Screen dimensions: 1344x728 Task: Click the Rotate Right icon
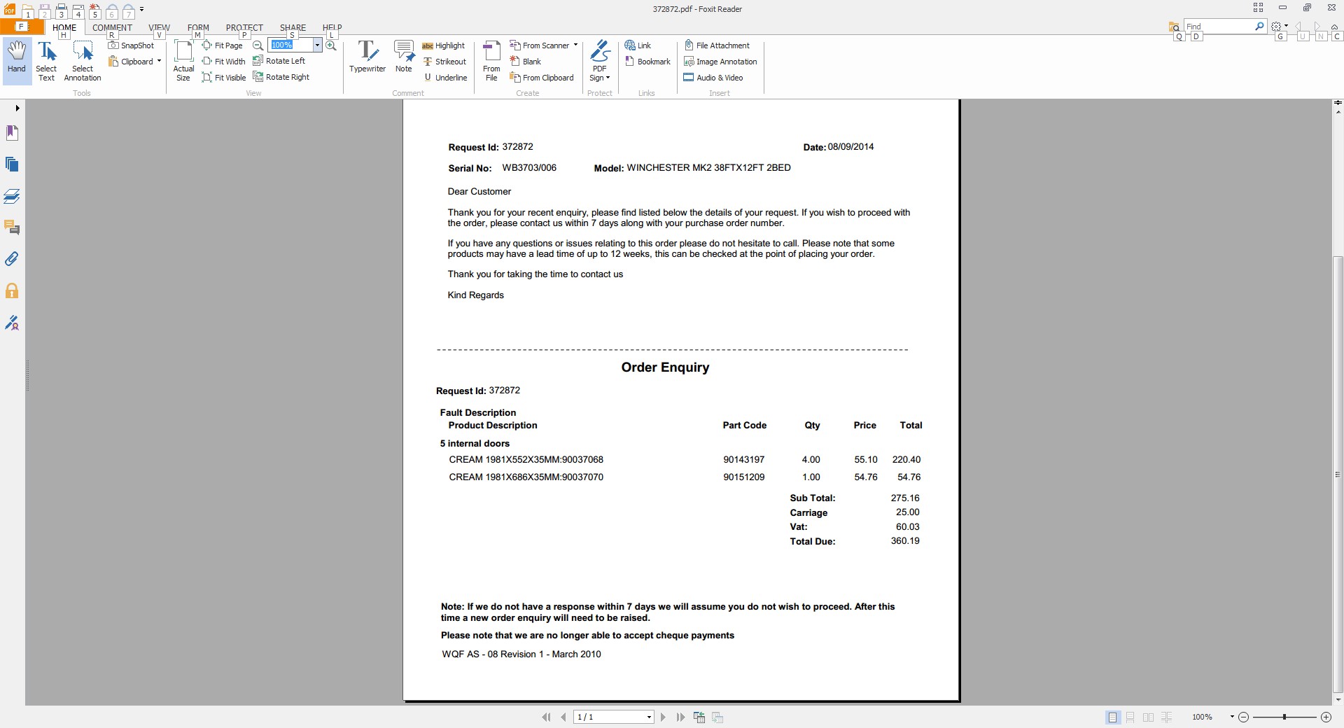pos(281,77)
